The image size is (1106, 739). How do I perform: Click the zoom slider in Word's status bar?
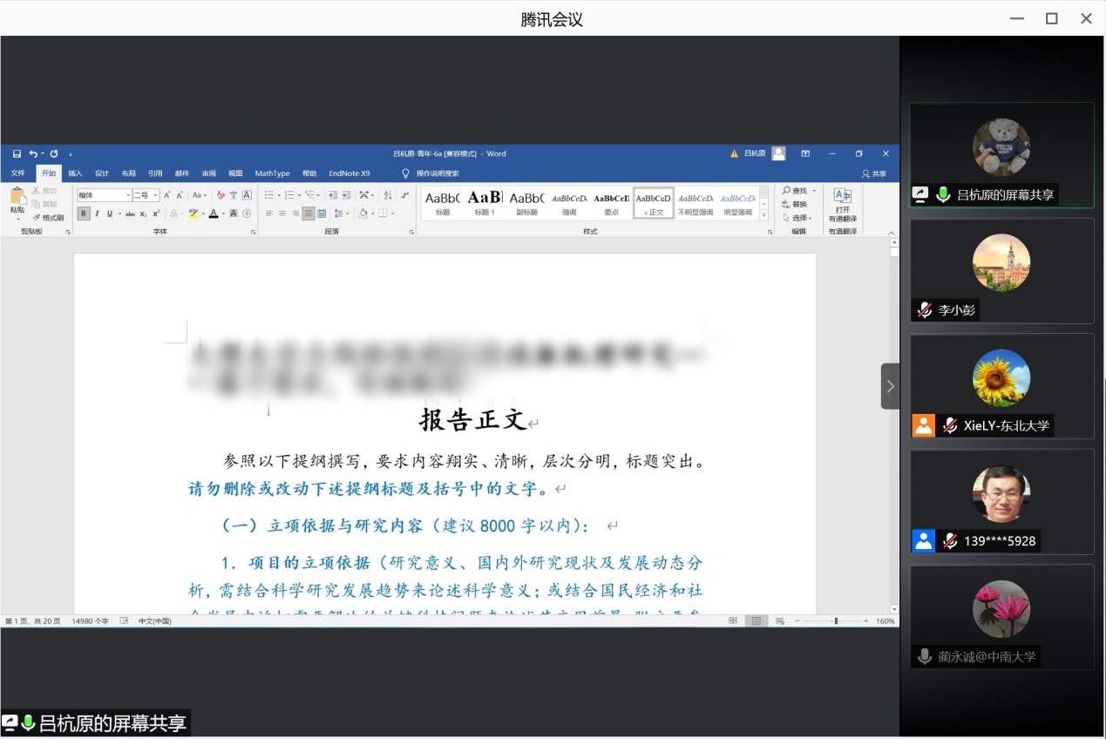[836, 621]
